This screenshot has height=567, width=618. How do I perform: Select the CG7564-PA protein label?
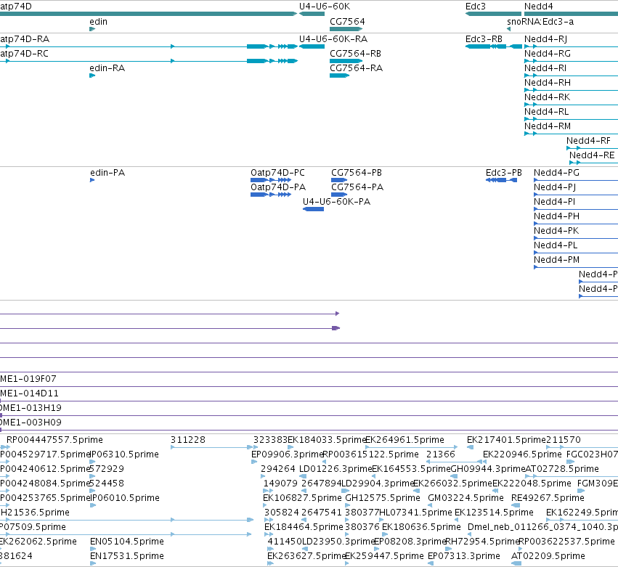tap(357, 187)
